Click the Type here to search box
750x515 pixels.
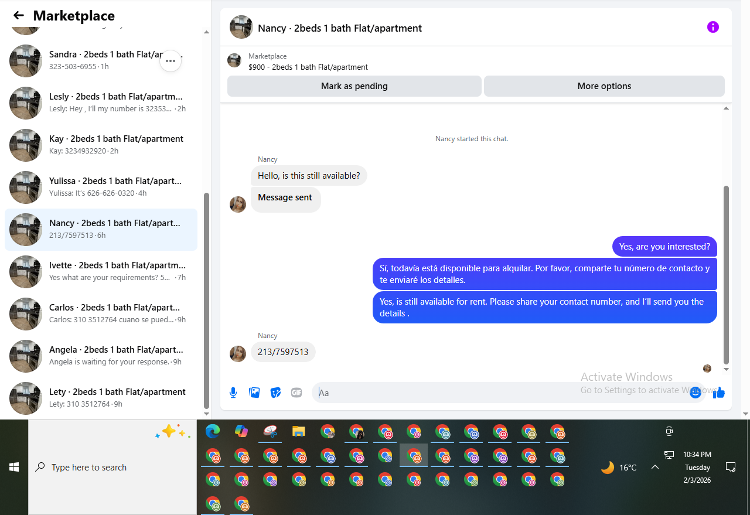pyautogui.click(x=112, y=467)
